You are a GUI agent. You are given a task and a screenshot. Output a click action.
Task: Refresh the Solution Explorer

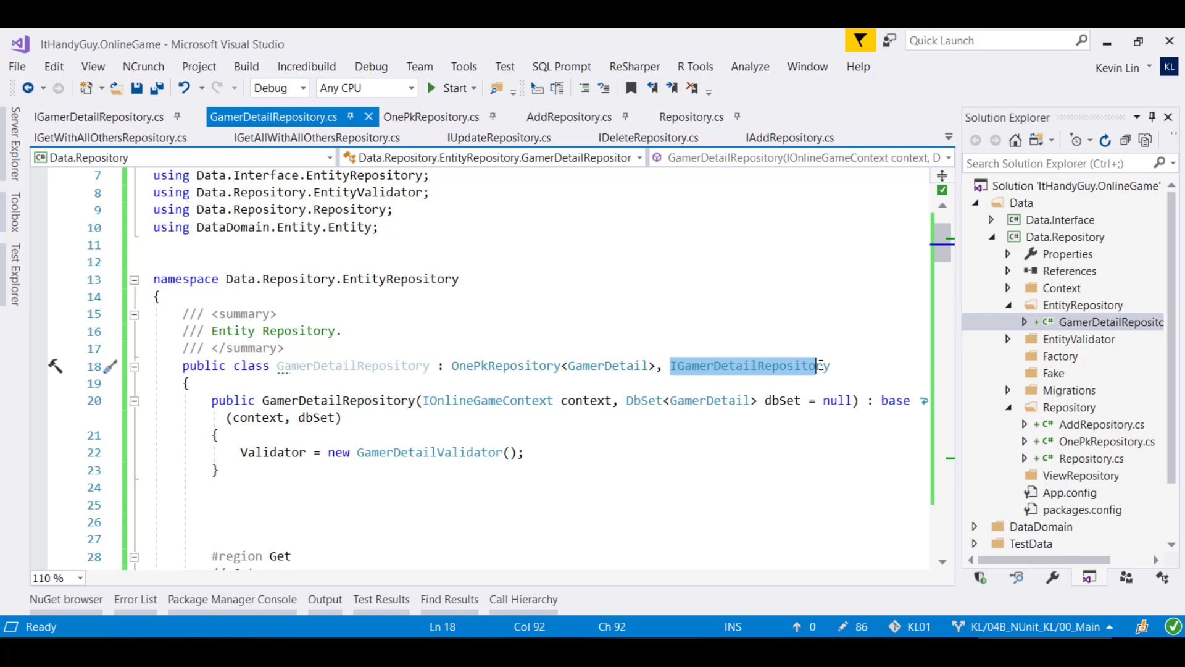1105,141
